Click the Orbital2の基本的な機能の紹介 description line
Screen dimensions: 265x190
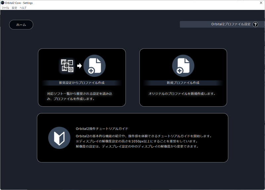pyautogui.click(x=144, y=136)
